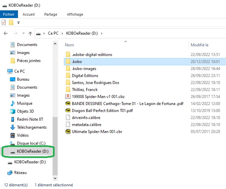Open the quick access toolbar customize dropdown
The height and width of the screenshot is (189, 226).
(x=18, y=23)
